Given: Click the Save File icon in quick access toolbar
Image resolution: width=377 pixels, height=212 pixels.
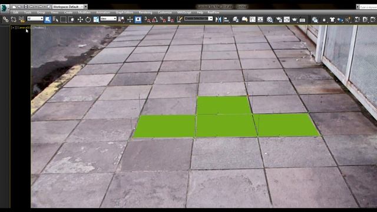Looking at the screenshot, I should [26, 7].
